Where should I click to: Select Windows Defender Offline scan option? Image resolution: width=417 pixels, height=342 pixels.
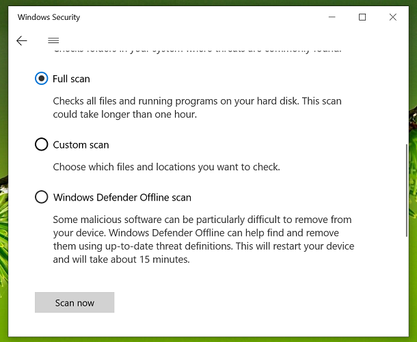pyautogui.click(x=42, y=197)
